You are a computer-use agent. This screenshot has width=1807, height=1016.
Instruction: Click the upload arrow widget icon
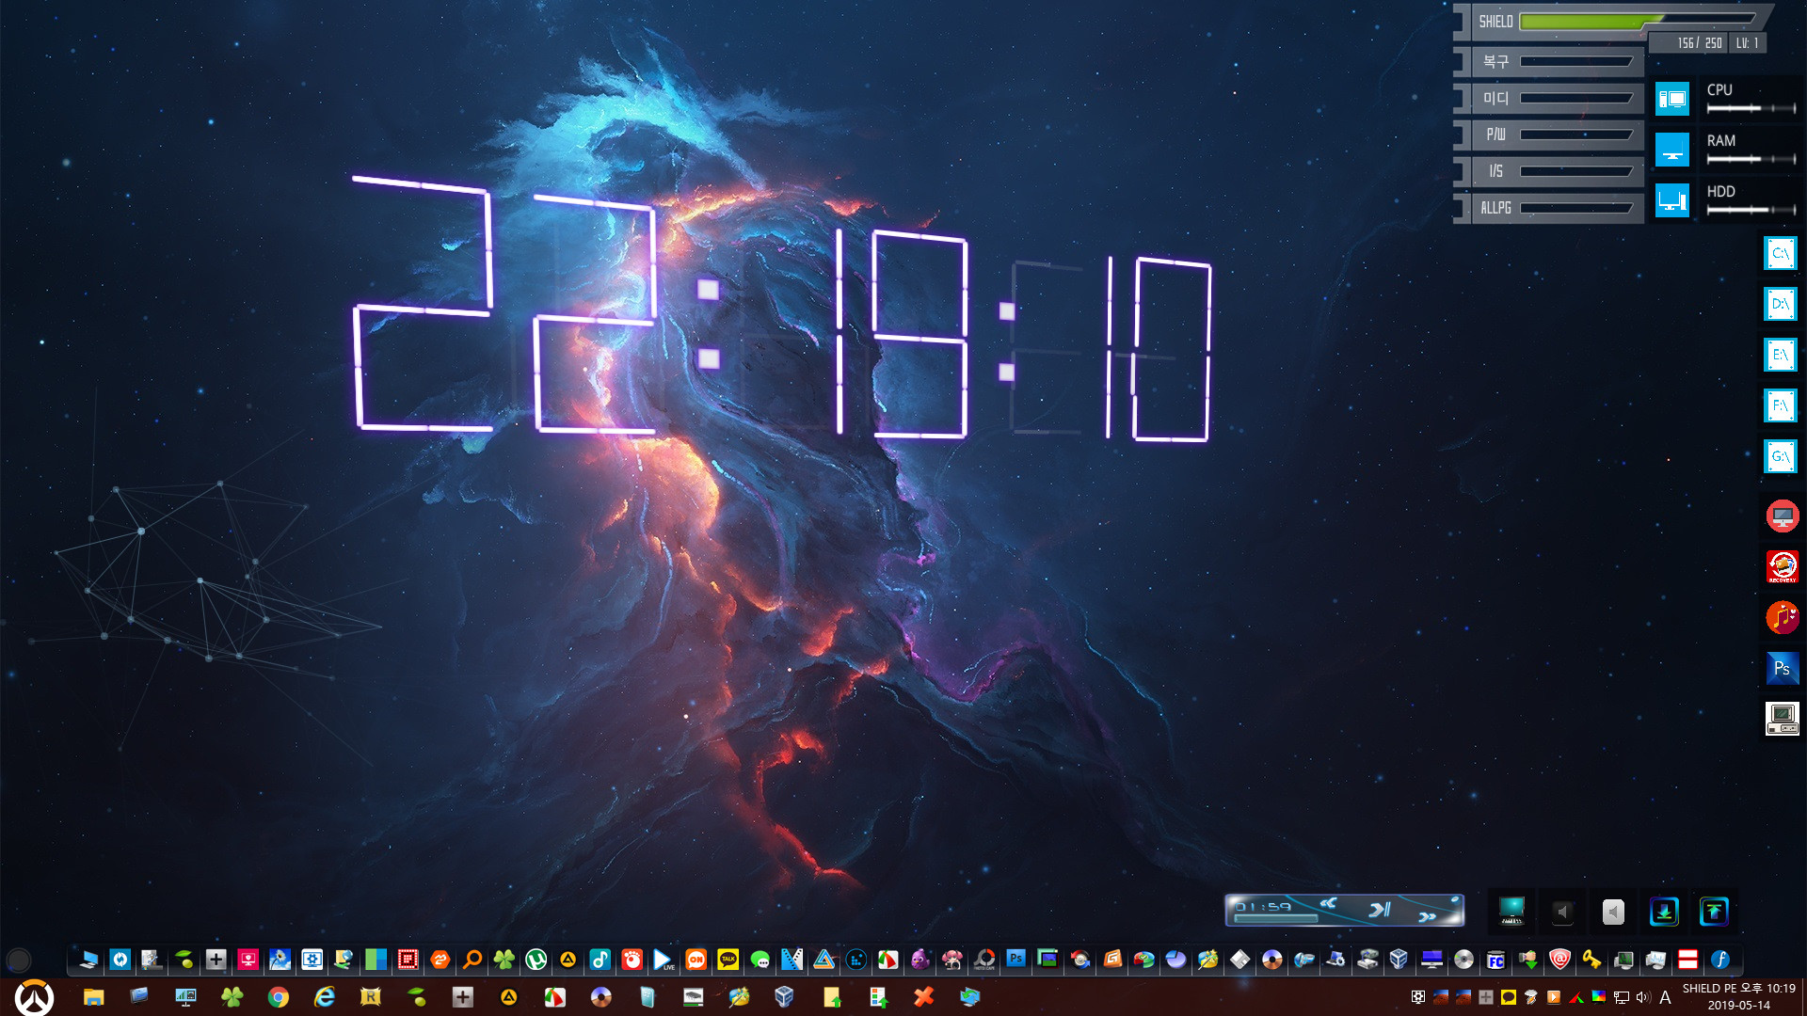click(x=1714, y=912)
